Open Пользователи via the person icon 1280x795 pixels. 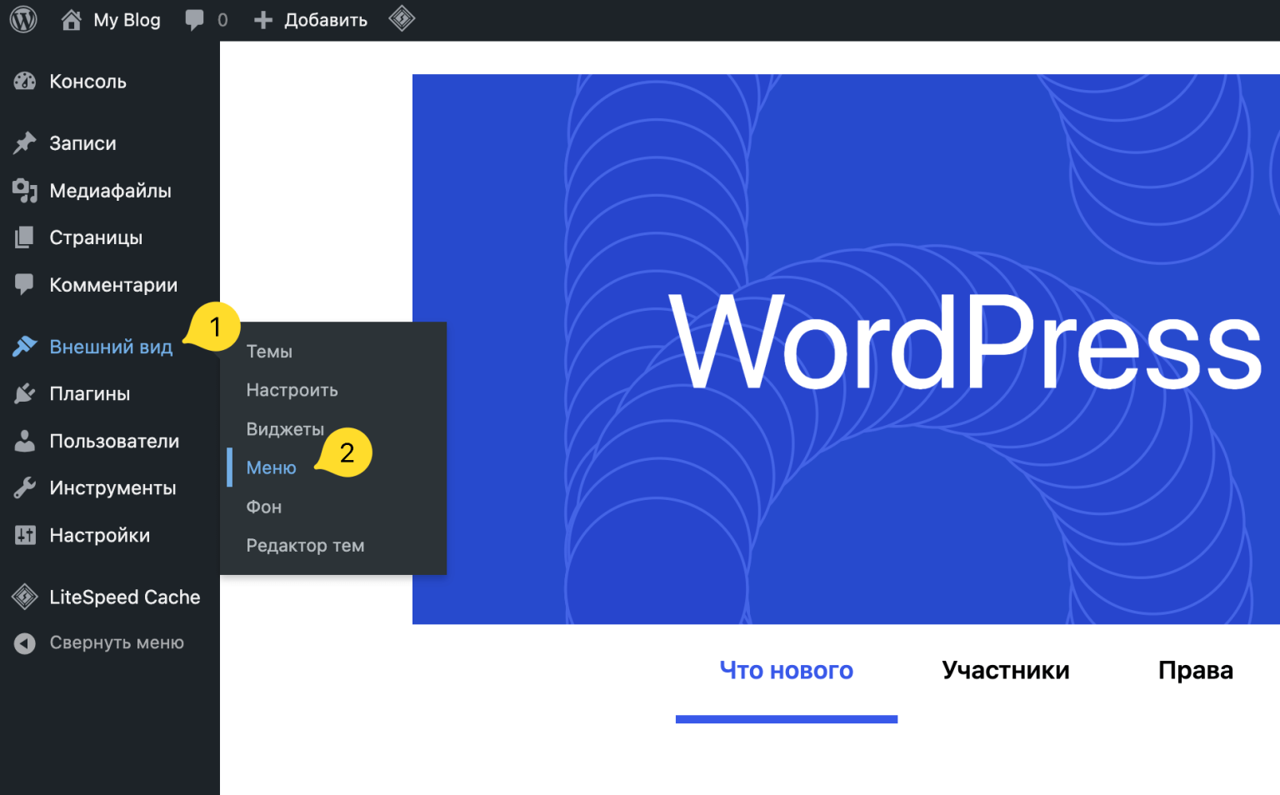(24, 441)
